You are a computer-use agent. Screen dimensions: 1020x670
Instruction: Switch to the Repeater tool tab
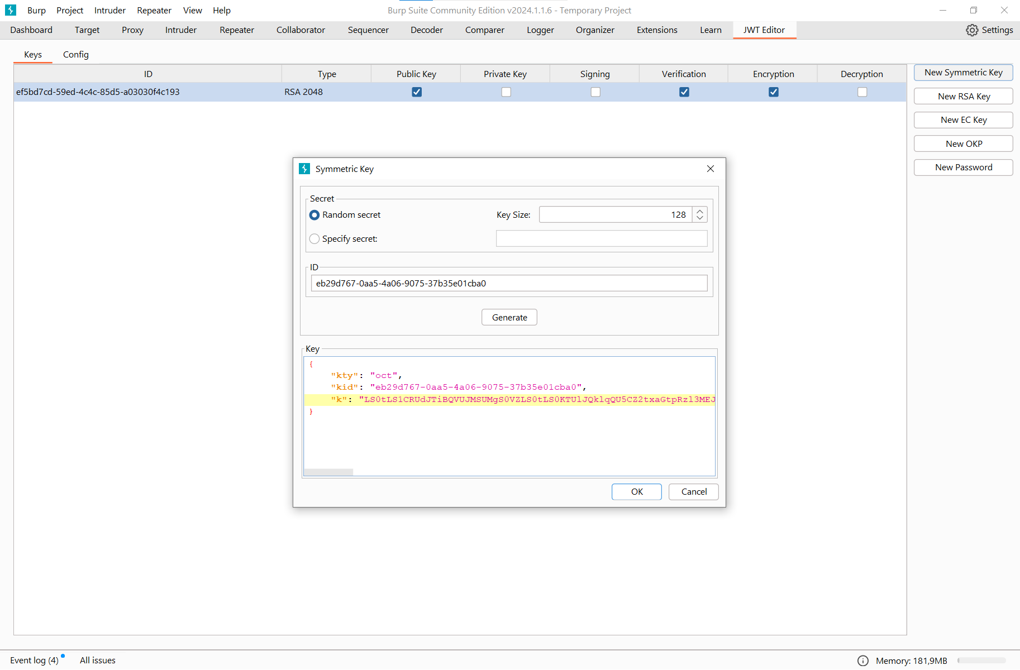[237, 30]
